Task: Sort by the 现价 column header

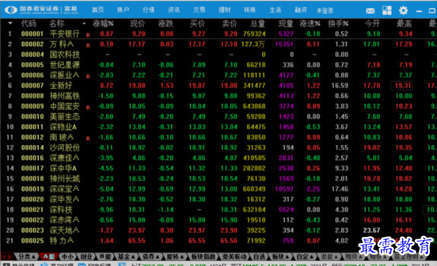Action: point(137,23)
